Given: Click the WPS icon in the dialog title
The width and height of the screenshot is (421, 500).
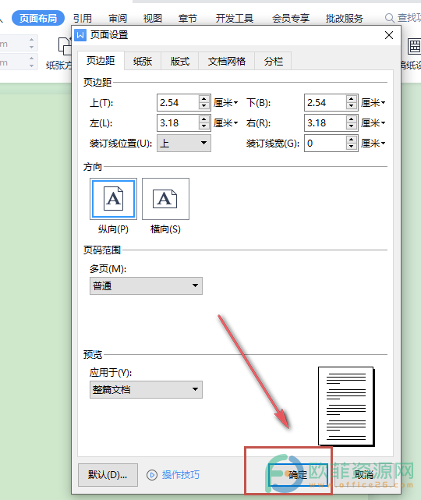Looking at the screenshot, I should coord(80,35).
